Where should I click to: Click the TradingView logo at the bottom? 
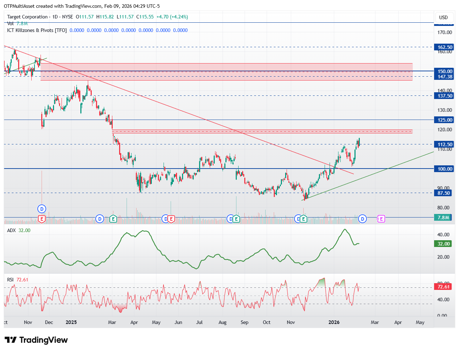36,340
